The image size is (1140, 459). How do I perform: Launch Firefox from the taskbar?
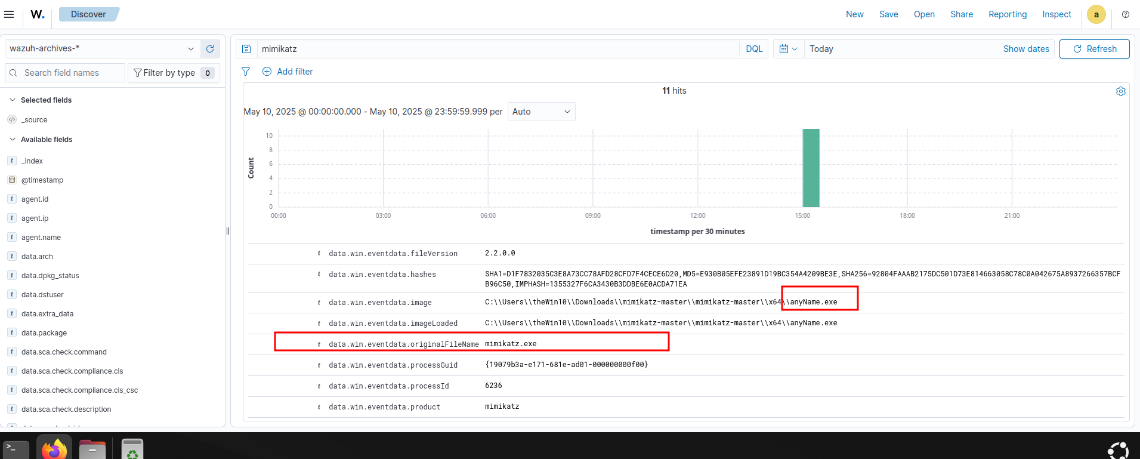pyautogui.click(x=54, y=449)
